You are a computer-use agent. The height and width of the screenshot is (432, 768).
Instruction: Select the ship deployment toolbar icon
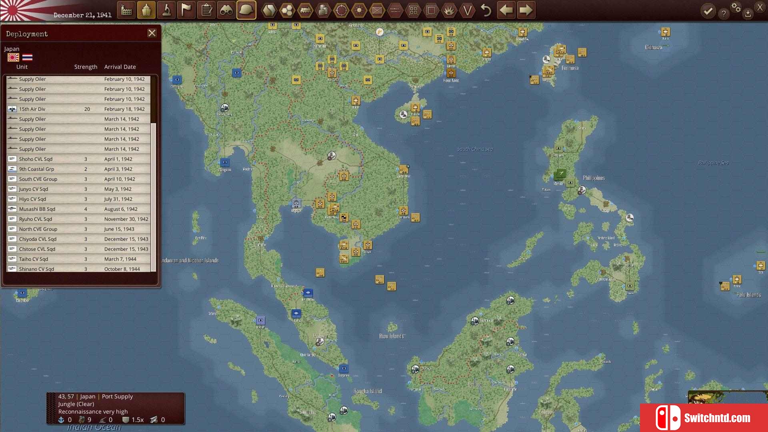click(146, 10)
